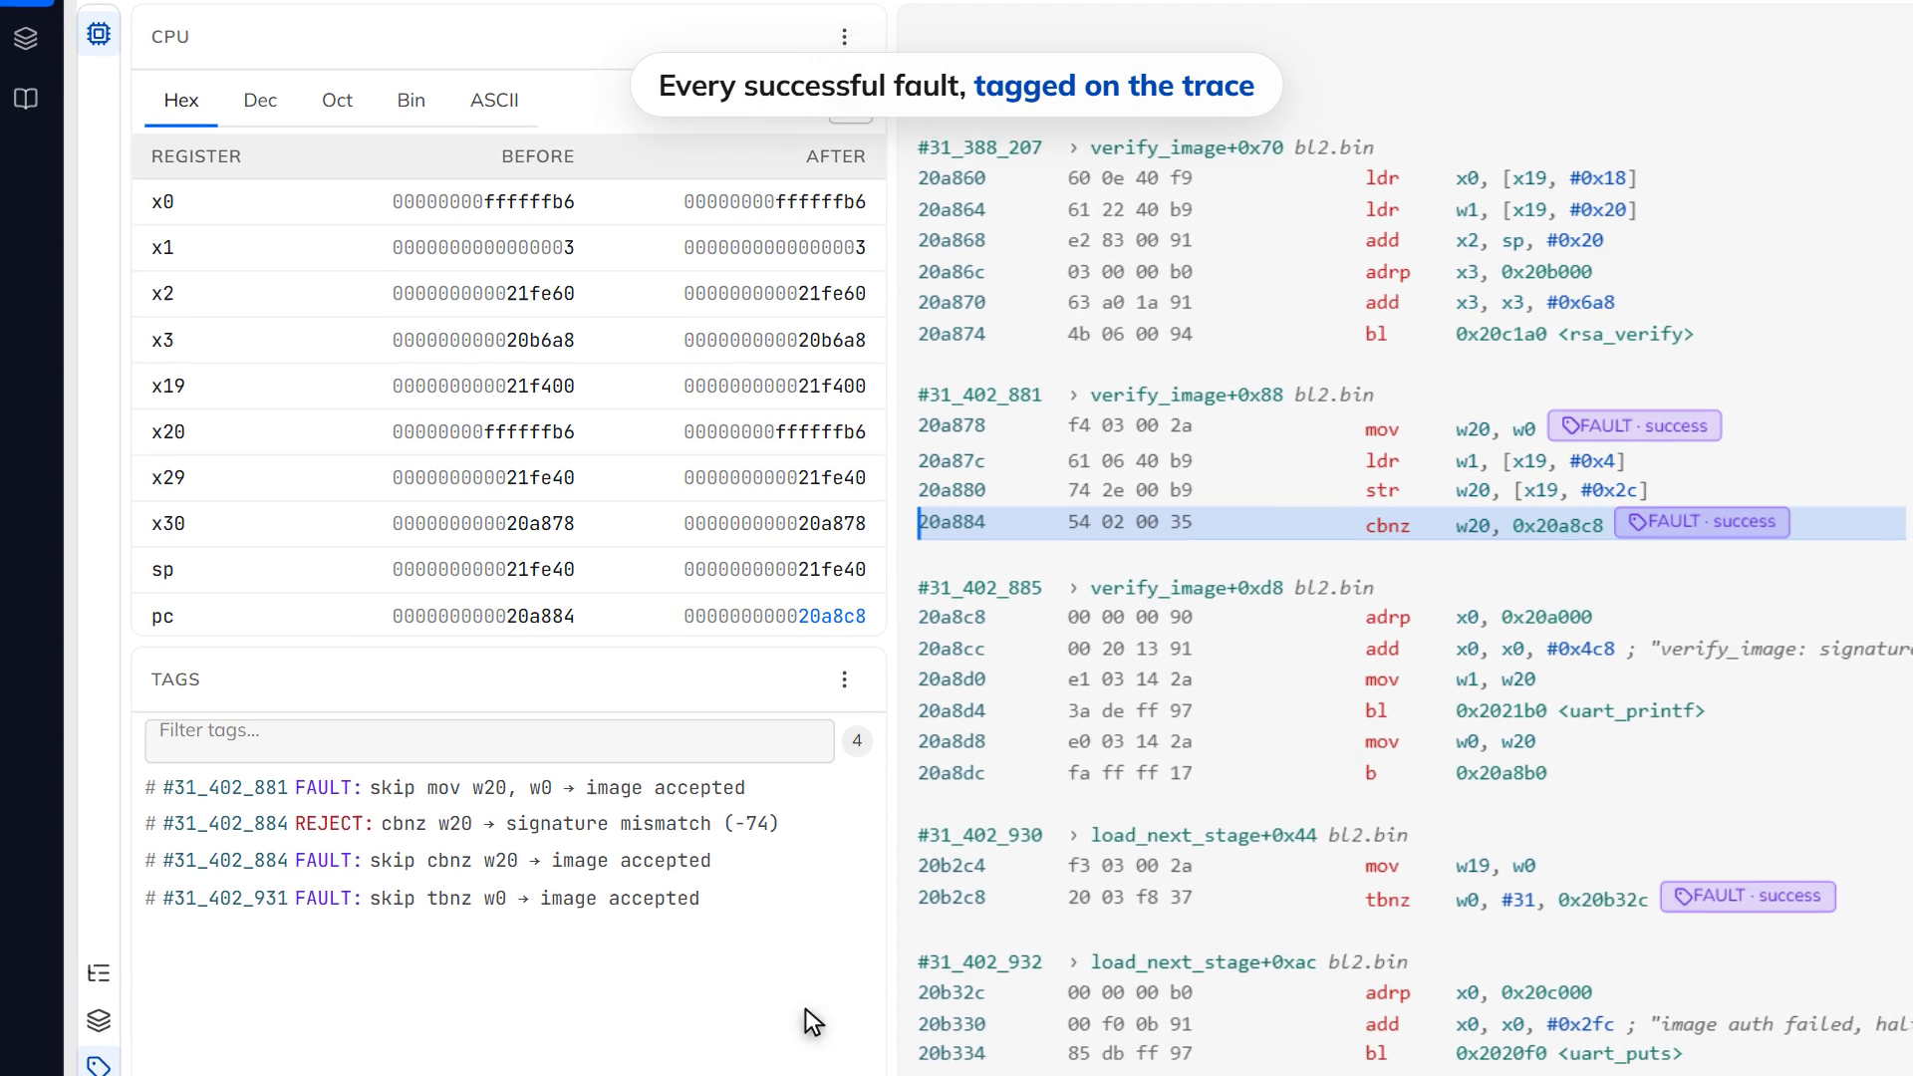Click trace step #31_388_207

[979, 148]
